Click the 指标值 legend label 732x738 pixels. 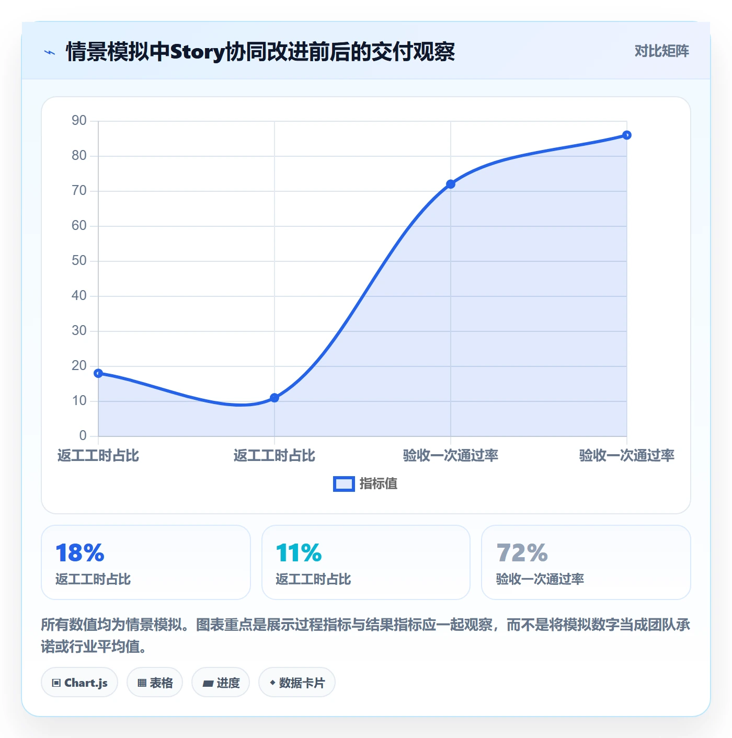coord(379,484)
